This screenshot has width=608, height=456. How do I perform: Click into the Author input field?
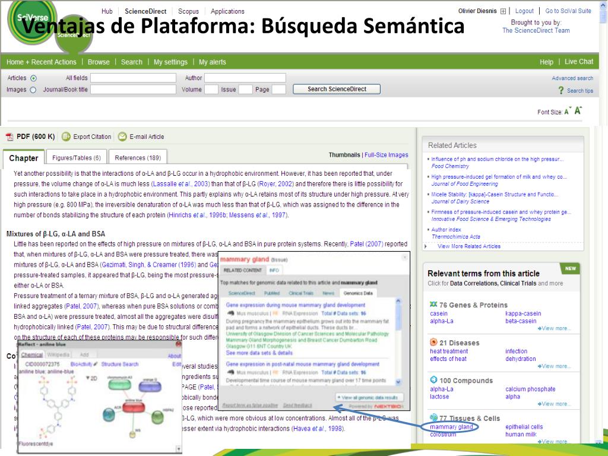(245, 78)
